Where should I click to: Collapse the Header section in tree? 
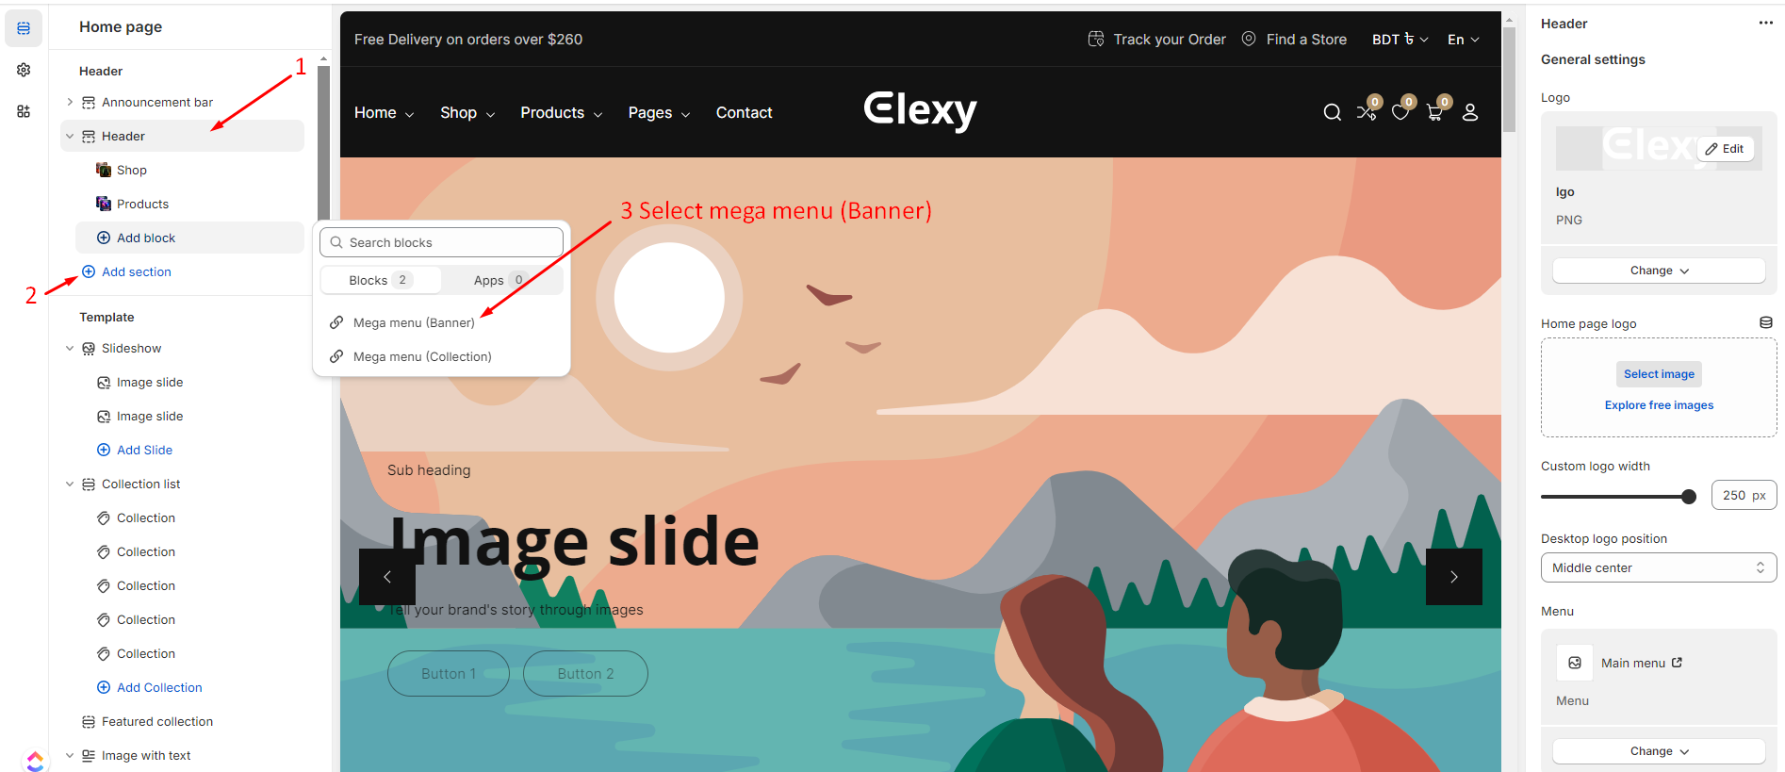click(x=70, y=136)
